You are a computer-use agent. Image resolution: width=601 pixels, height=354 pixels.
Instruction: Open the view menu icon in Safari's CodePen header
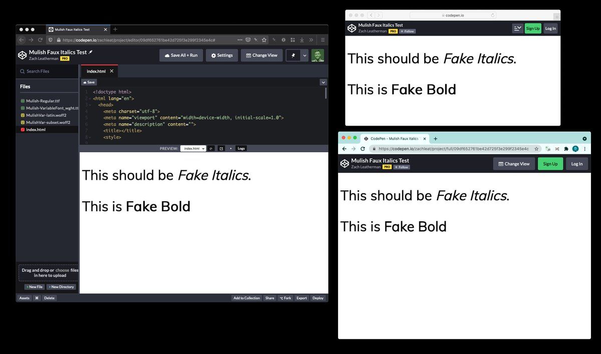pos(517,29)
